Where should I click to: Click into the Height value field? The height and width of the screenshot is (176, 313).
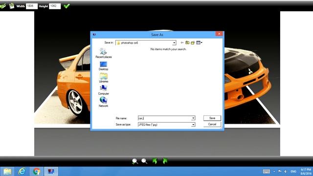pyautogui.click(x=55, y=6)
